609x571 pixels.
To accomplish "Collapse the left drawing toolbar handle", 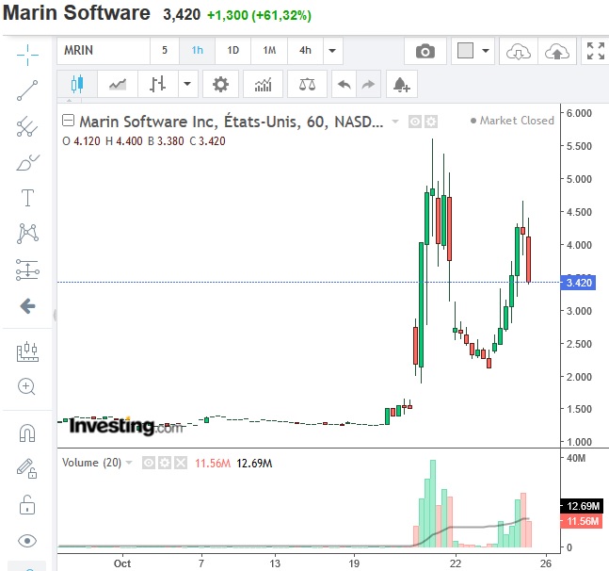I will (x=55, y=315).
